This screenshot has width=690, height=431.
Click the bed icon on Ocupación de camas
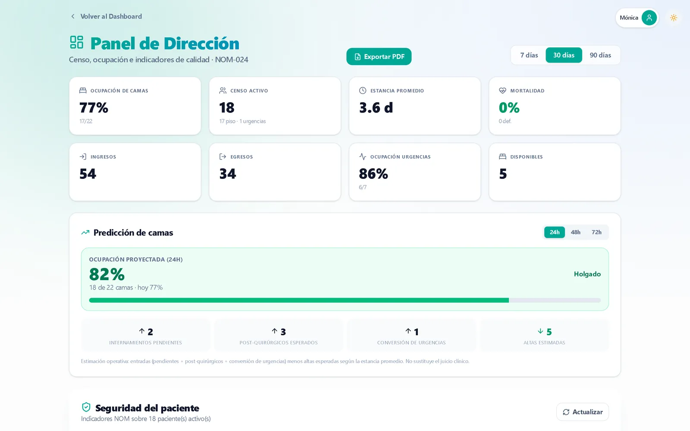click(83, 91)
